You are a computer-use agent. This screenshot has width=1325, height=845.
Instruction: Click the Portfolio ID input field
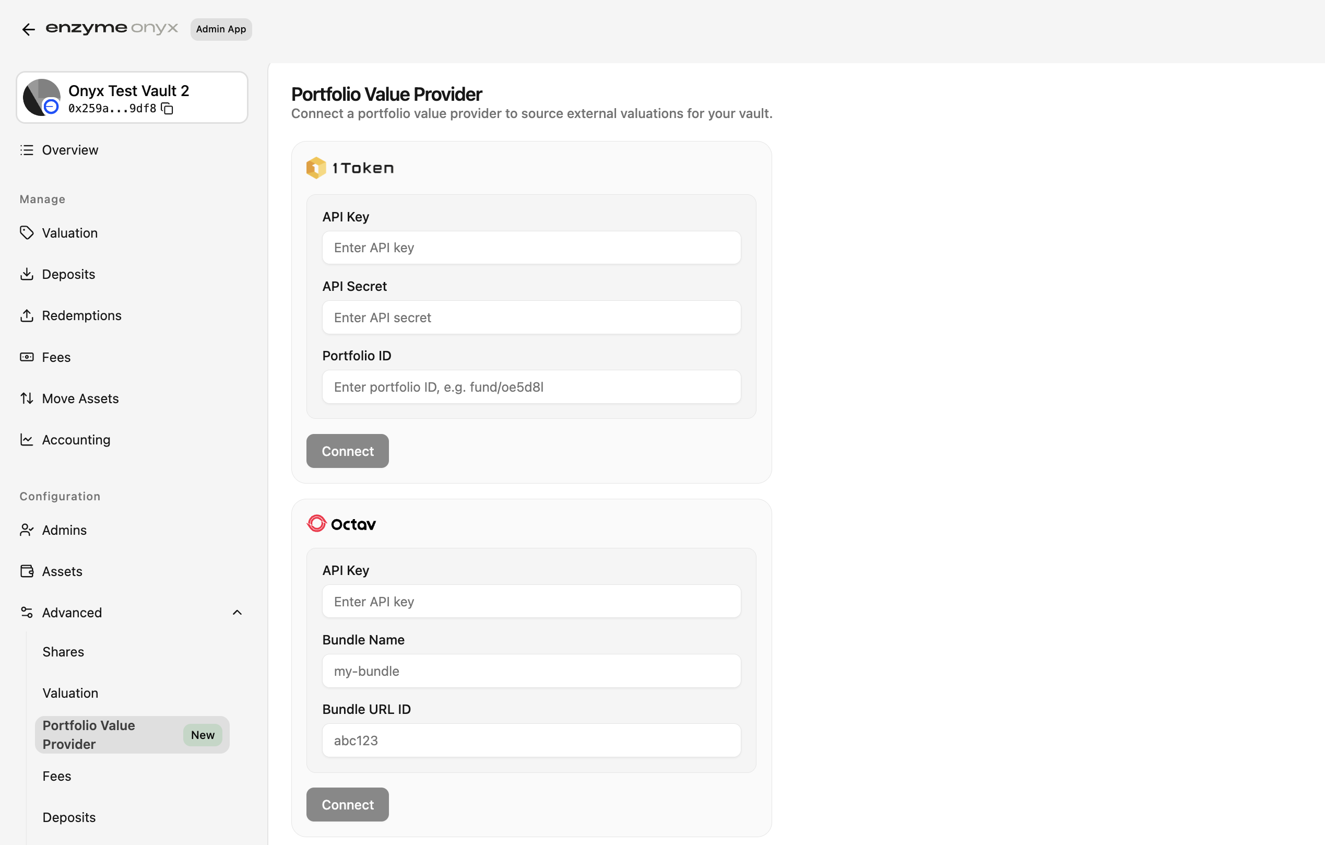531,387
